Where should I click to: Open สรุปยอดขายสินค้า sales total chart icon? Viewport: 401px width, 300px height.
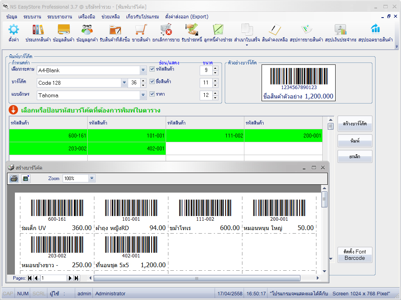[376, 29]
